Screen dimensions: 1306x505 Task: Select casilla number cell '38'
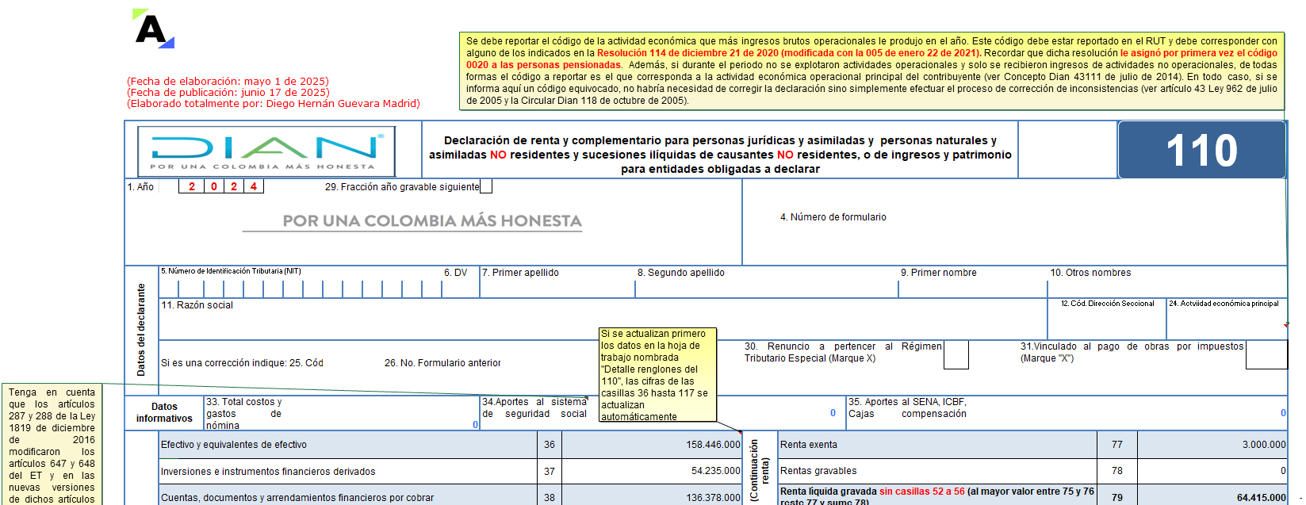pos(550,497)
